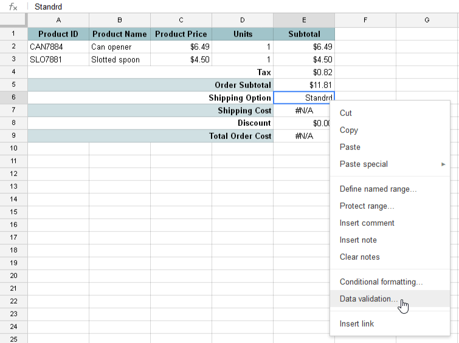Open the Data validation dialog
Screen dimensions: 459x343
pos(369,299)
